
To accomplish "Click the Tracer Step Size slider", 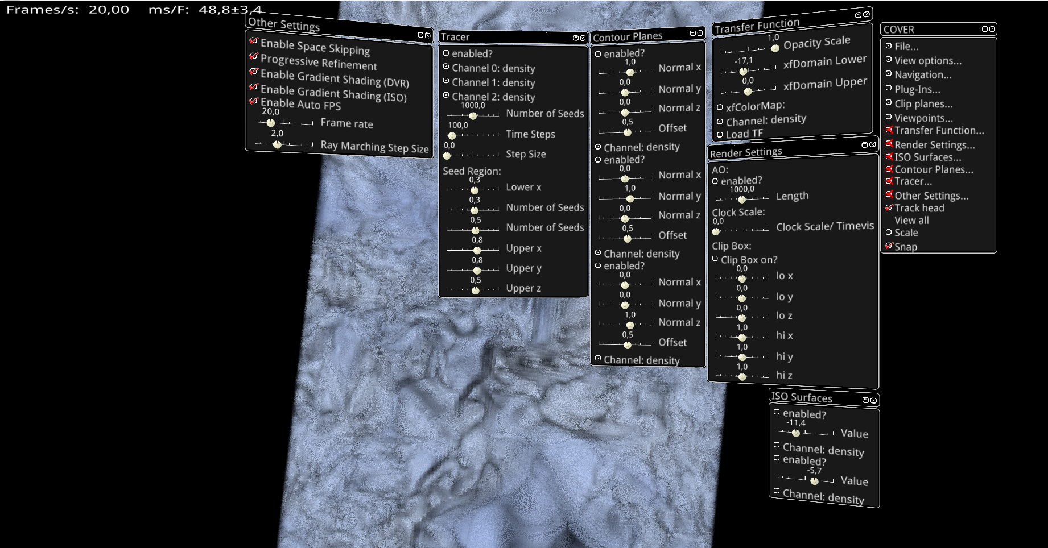I will pos(473,155).
